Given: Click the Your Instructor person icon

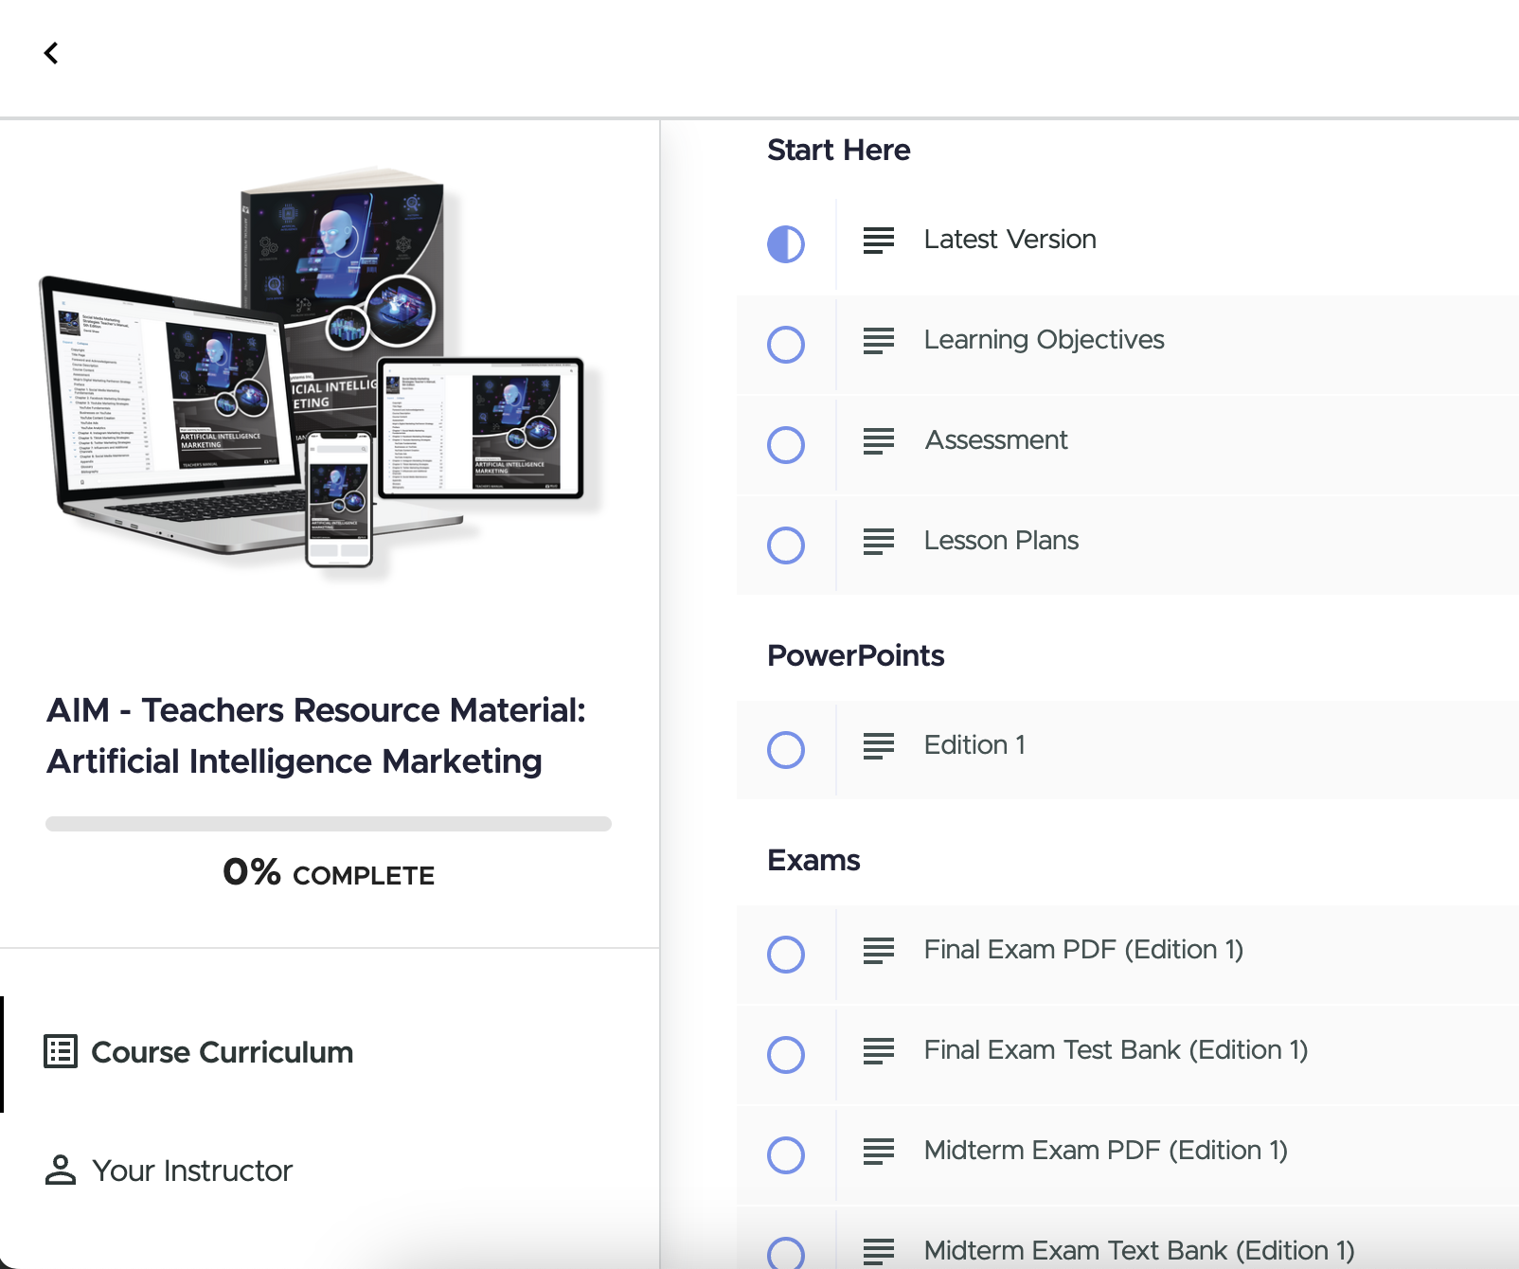Looking at the screenshot, I should pos(61,1171).
